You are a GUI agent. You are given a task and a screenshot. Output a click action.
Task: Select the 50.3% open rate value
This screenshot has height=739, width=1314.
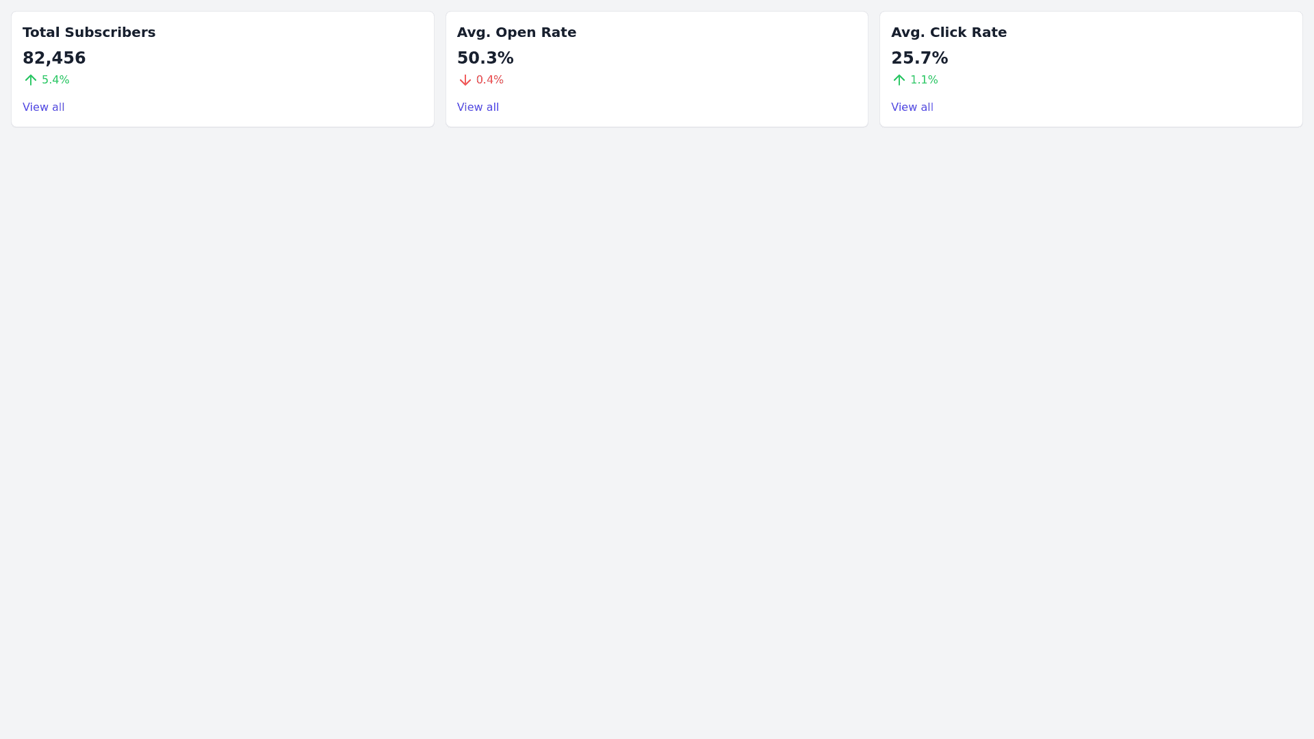coord(485,58)
